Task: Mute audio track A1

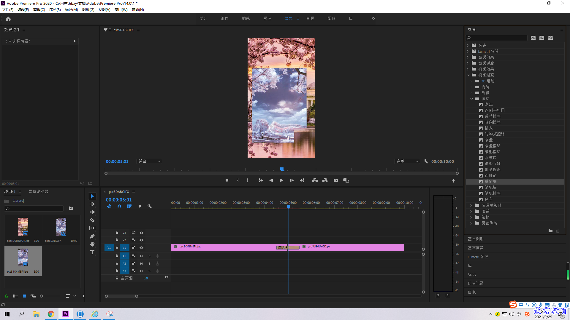Action: click(x=142, y=256)
